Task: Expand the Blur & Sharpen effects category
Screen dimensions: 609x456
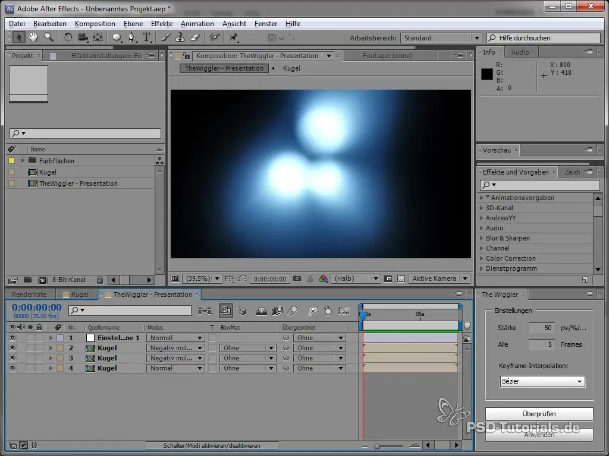Action: 482,238
